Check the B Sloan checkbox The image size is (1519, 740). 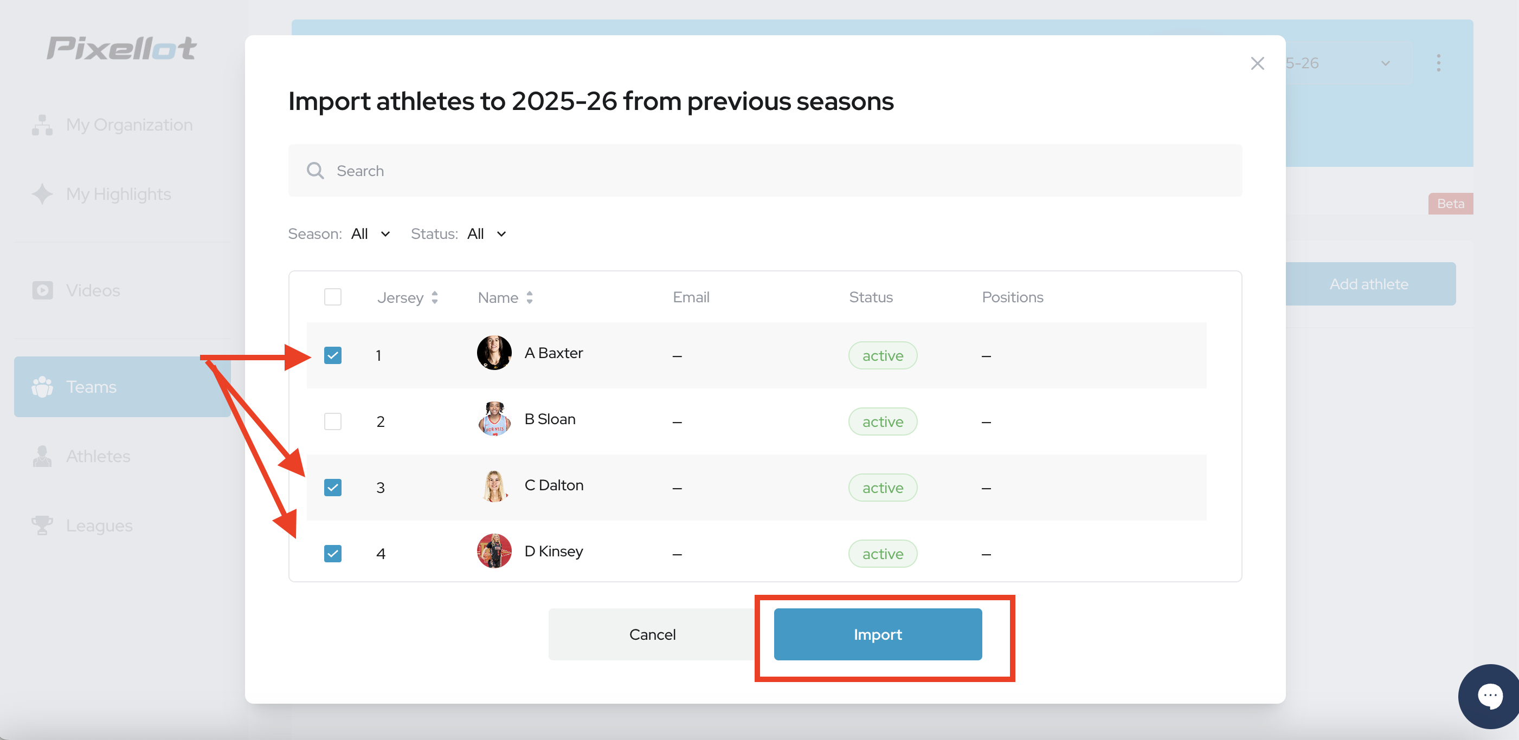tap(332, 421)
